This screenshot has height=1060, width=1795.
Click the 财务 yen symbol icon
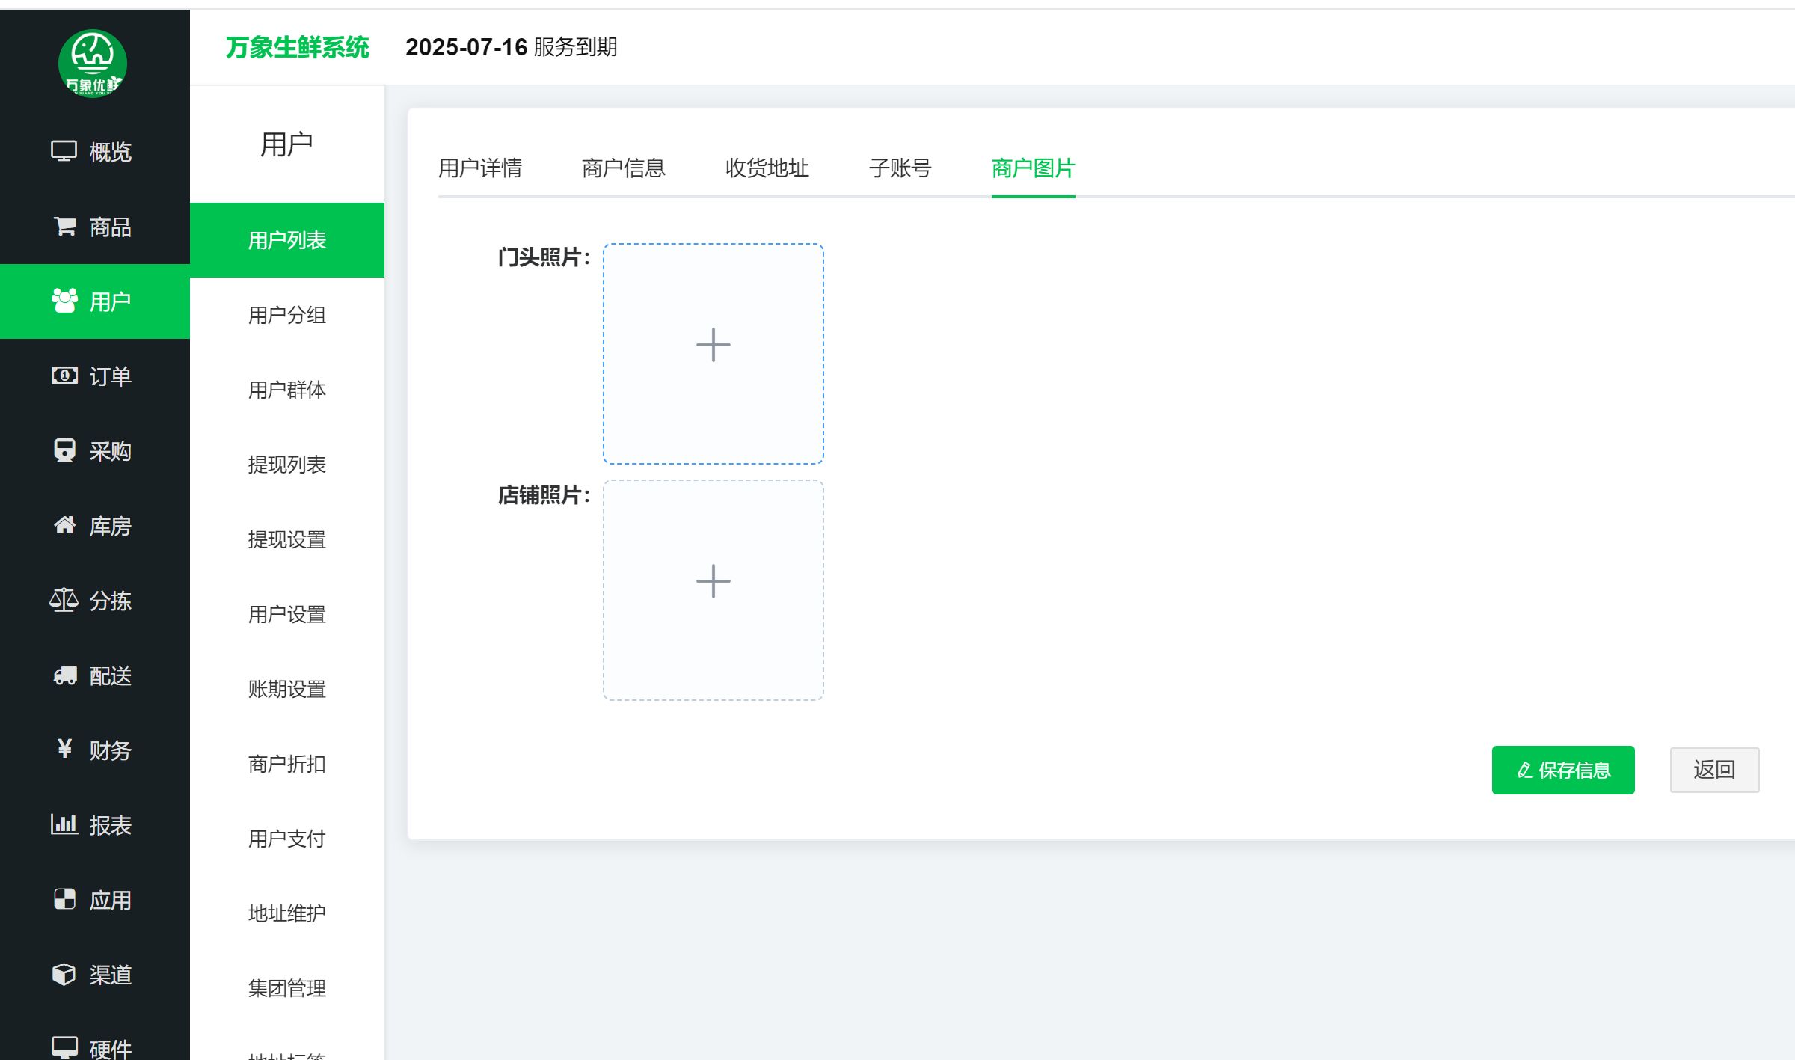pyautogui.click(x=64, y=749)
